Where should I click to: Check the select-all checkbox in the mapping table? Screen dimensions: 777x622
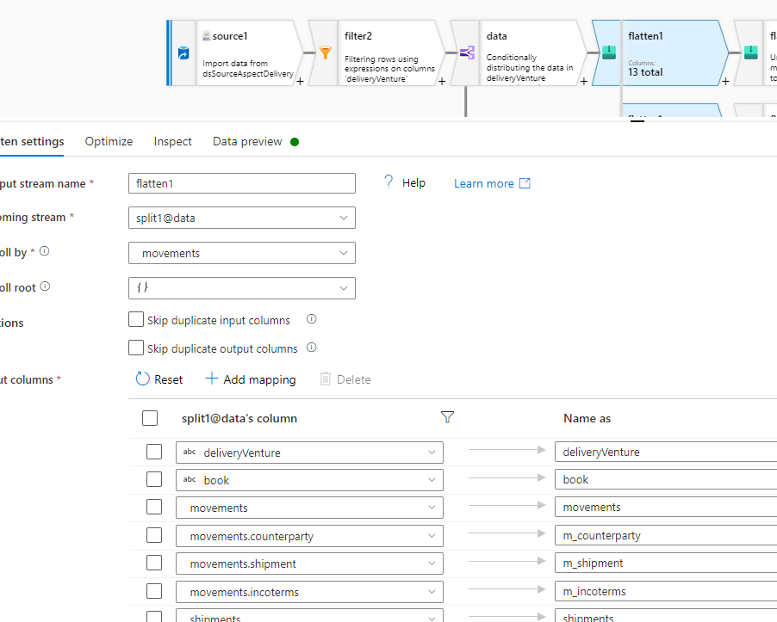149,417
